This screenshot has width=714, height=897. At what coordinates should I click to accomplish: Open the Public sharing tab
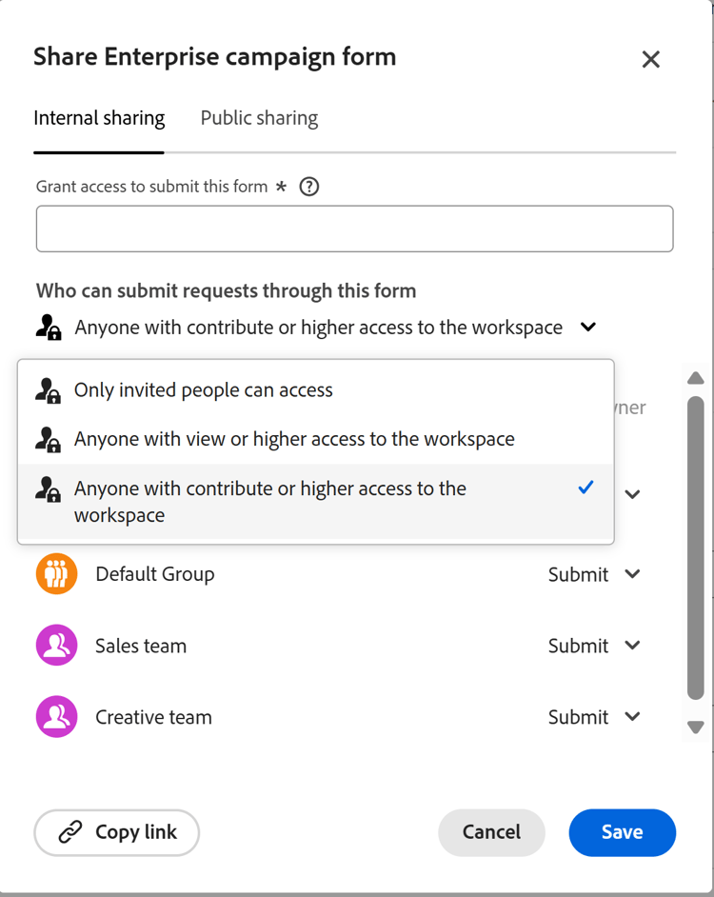point(259,118)
